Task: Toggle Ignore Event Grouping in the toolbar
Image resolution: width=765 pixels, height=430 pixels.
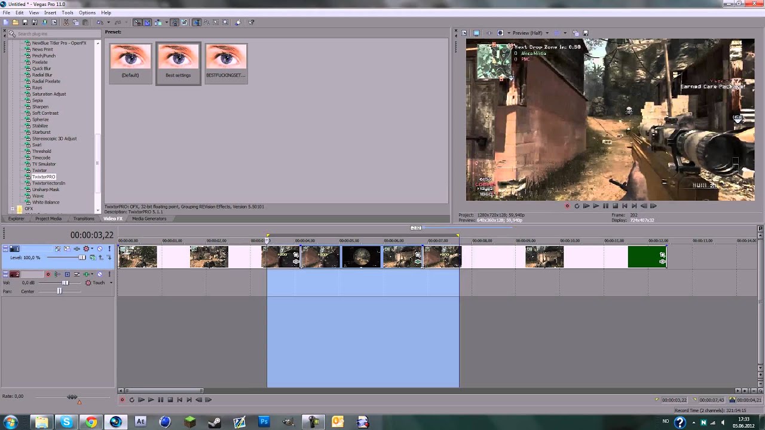Action: pyautogui.click(x=184, y=22)
